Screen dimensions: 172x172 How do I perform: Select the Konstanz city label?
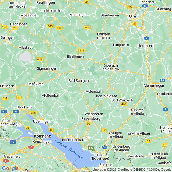[x=42, y=136]
